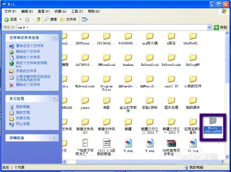Image resolution: width=231 pixels, height=172 pixels.
Task: Go up one folder level icon
Action: click(38, 19)
